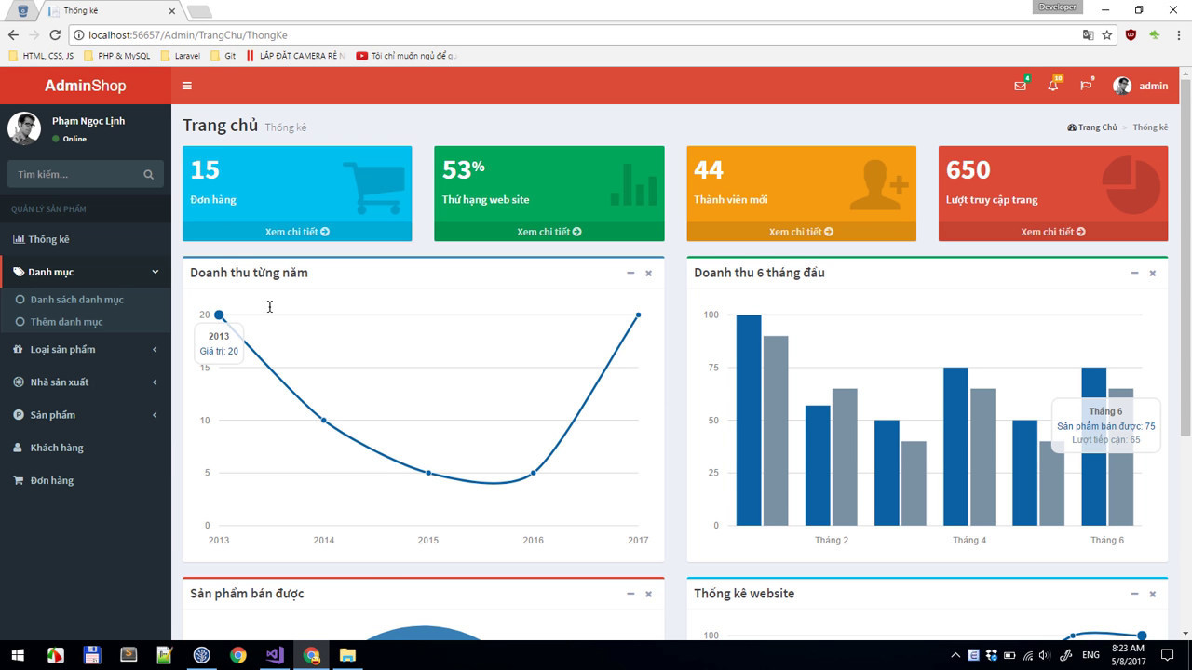Screen dimensions: 1192x670
Task: Open Visual Studio from the taskbar
Action: click(274, 655)
